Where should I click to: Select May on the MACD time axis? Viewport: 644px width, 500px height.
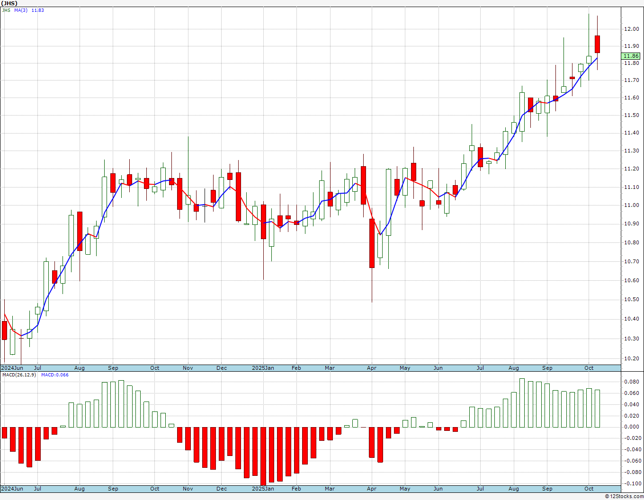click(x=405, y=489)
